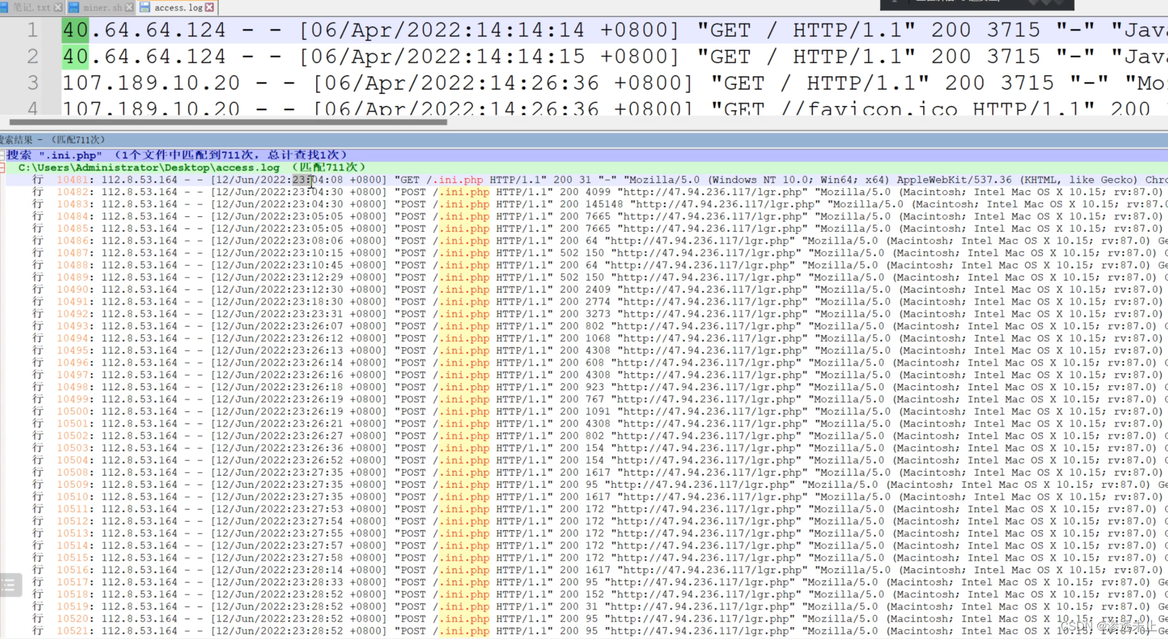
Task: Click the 107.189.10.20 text on editor line 3
Action: [151, 83]
